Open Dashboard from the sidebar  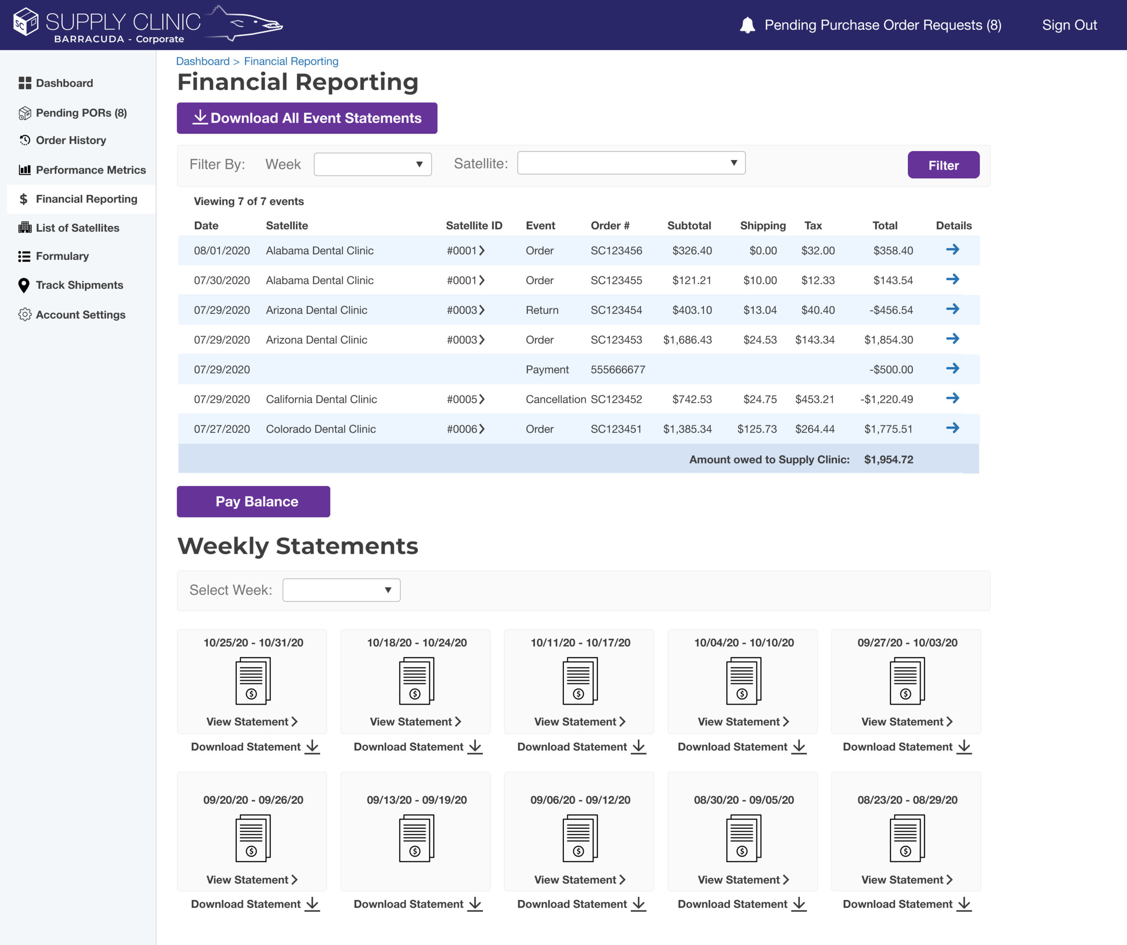click(x=64, y=83)
